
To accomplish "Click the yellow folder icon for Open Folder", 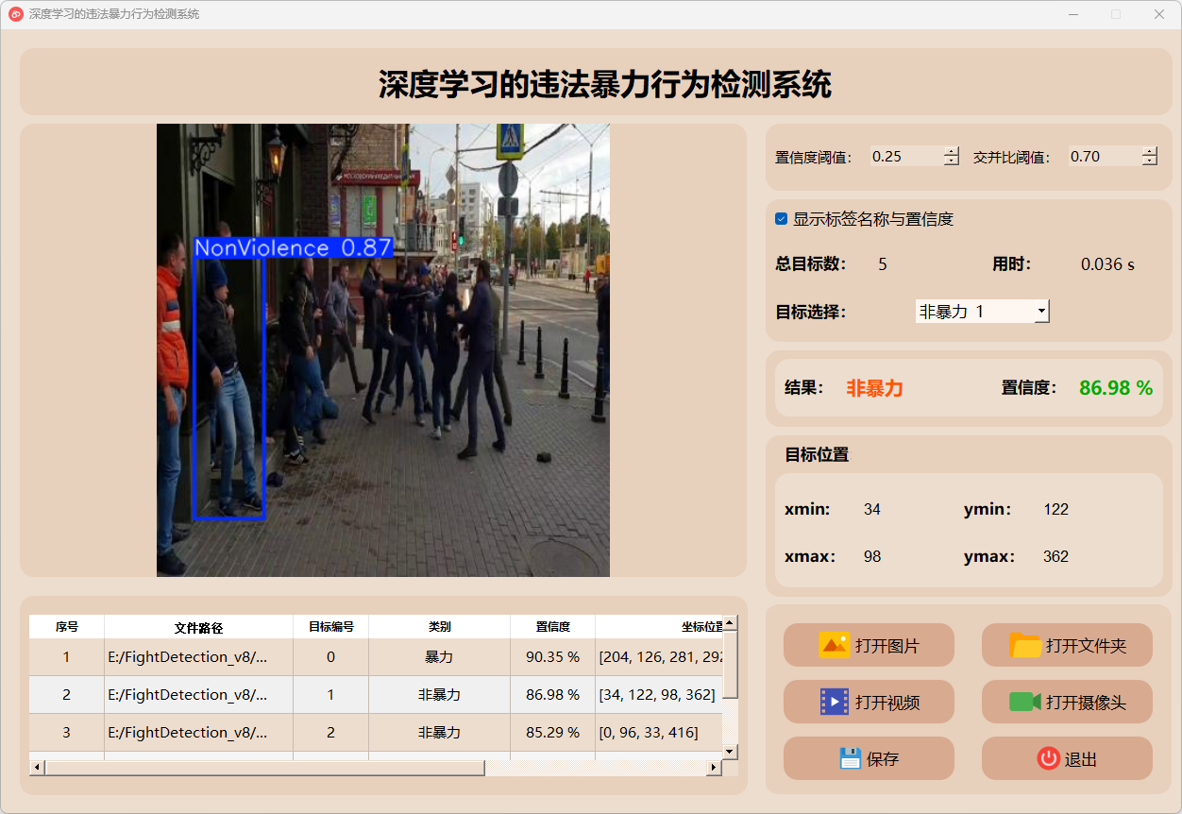I will [x=1025, y=646].
